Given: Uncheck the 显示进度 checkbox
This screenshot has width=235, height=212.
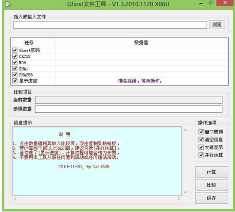Looking at the screenshot, I should (x=15, y=81).
